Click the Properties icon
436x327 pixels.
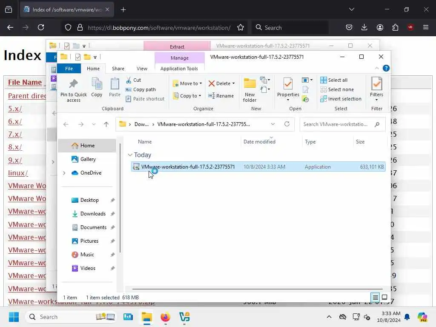coord(288,83)
